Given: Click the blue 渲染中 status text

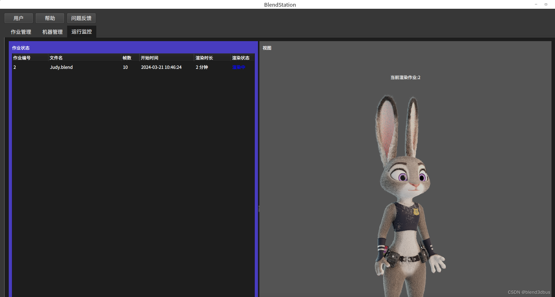Looking at the screenshot, I should point(239,67).
